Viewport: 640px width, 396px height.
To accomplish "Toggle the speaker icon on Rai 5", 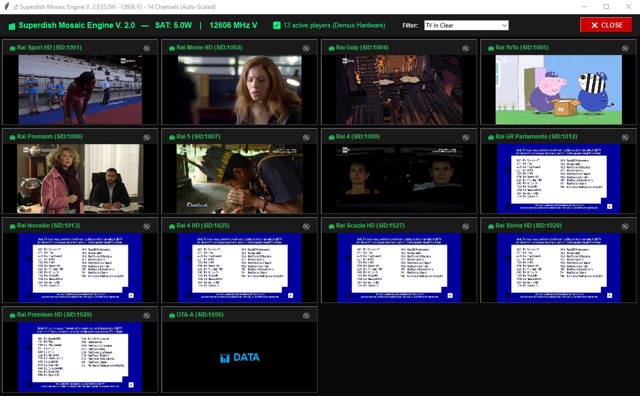I will pyautogui.click(x=306, y=137).
